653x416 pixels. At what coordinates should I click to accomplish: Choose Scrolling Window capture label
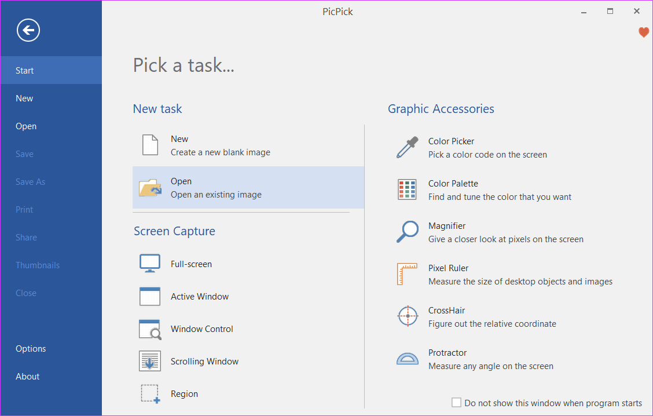(x=204, y=362)
